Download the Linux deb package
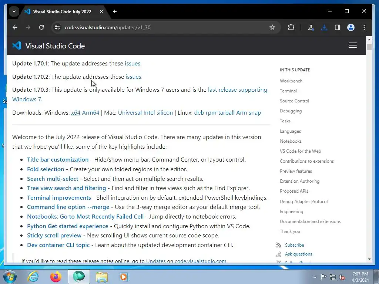This screenshot has width=379, height=284. click(199, 113)
